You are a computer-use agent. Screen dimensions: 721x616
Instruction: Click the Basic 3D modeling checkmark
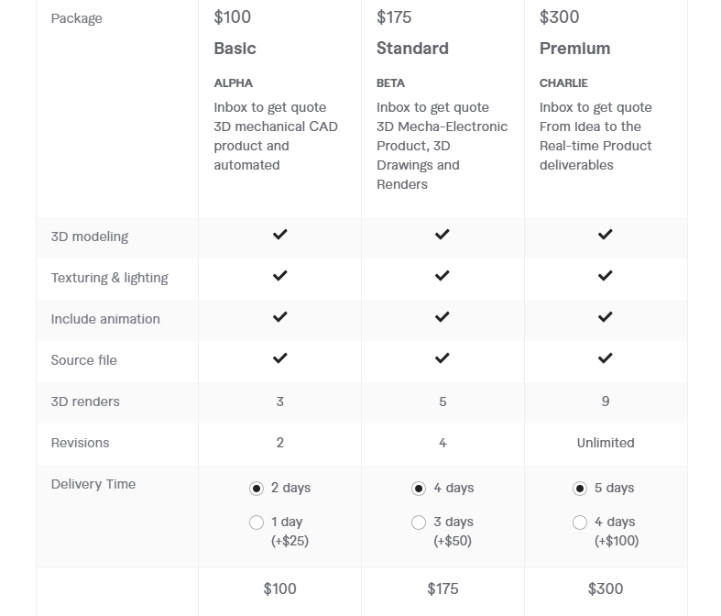[x=280, y=235]
